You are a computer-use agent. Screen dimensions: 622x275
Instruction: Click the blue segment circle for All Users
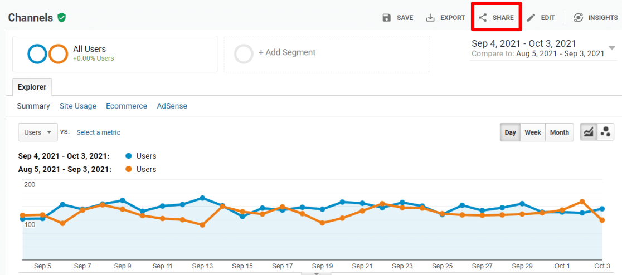(37, 53)
